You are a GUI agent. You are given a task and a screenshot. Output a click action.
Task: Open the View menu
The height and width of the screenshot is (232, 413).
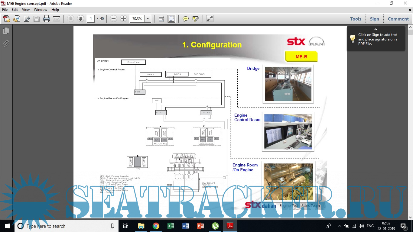[26, 10]
